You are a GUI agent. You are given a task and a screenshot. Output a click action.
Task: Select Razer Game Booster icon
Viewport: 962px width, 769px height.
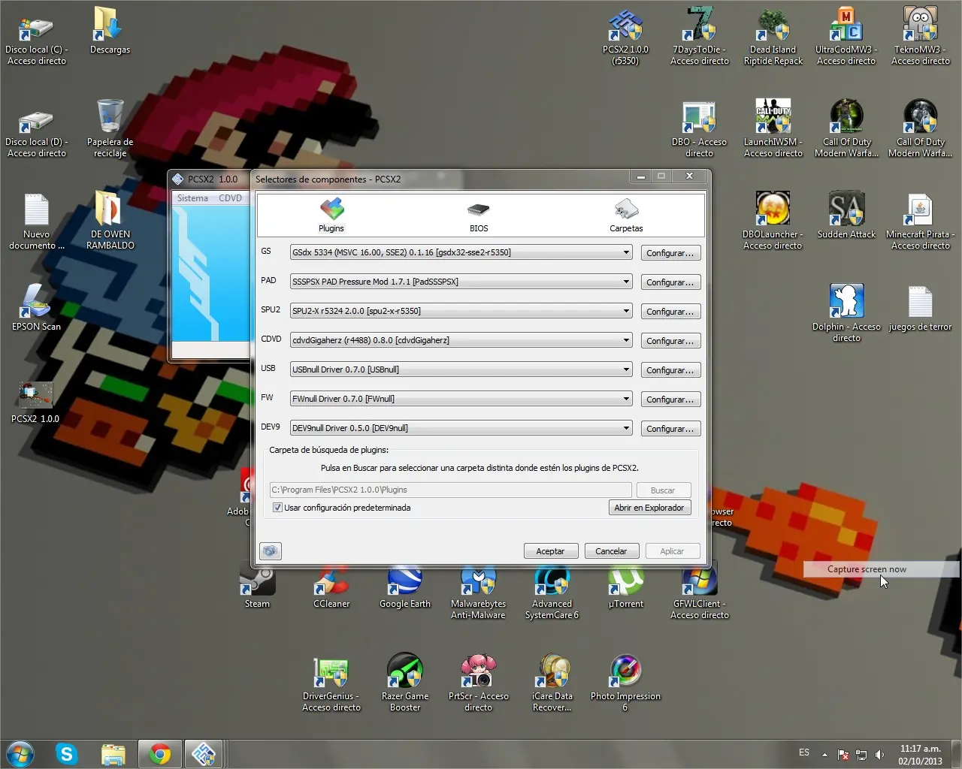(x=405, y=683)
